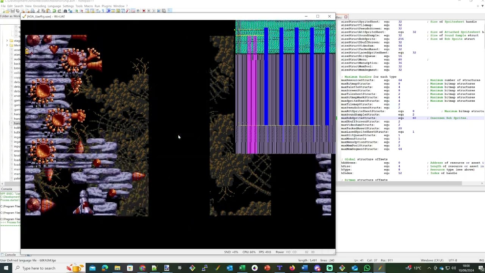485x273 pixels.
Task: Click the CD indicator in WinUAE status bar
Action: pyautogui.click(x=294, y=252)
